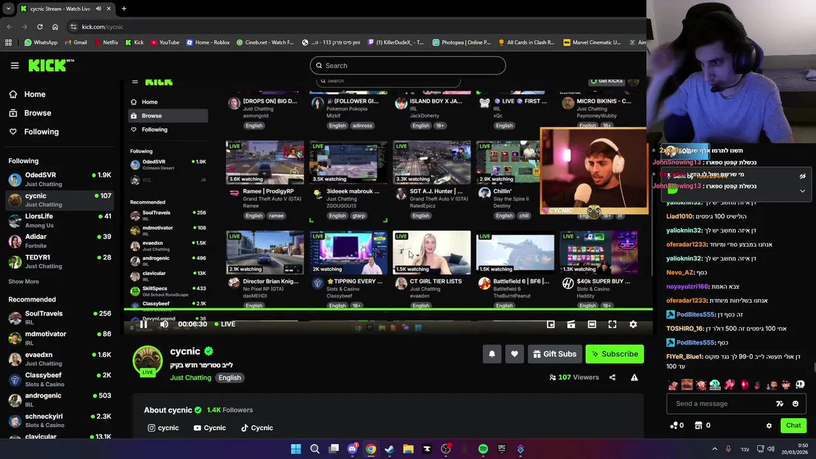The width and height of the screenshot is (816, 459).
Task: Enter fullscreen on the stream player
Action: coord(612,324)
